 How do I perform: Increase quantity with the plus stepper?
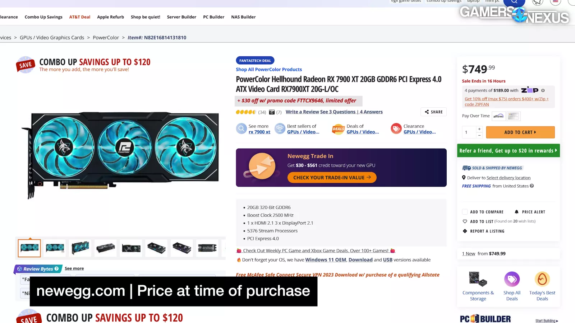(479, 129)
